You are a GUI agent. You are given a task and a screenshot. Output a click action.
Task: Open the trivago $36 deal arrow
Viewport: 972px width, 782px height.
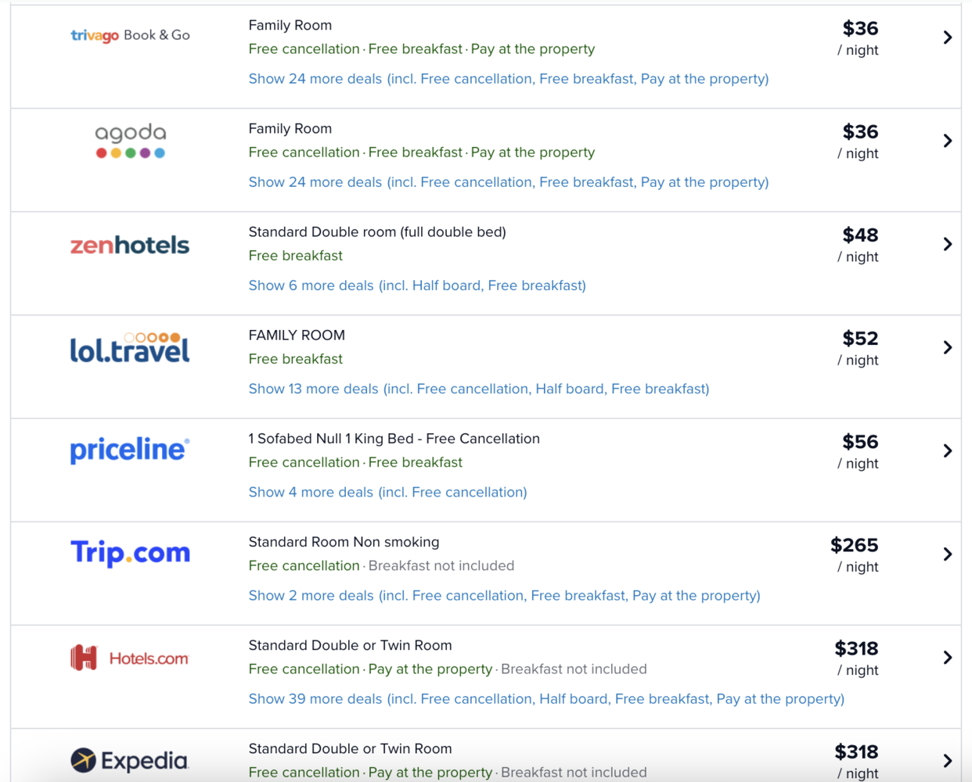(x=947, y=38)
